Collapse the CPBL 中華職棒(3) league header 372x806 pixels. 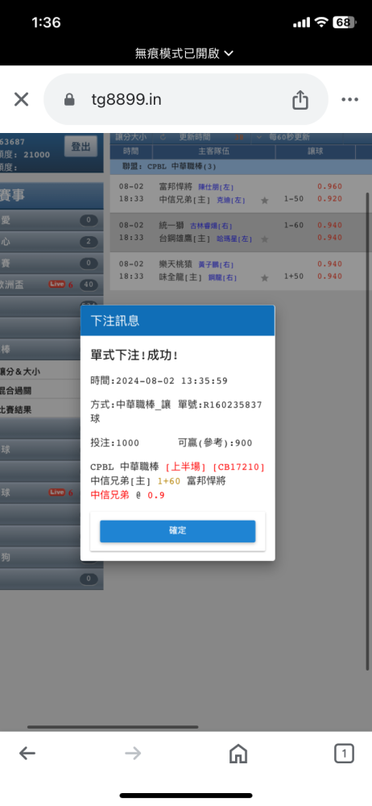click(x=241, y=167)
